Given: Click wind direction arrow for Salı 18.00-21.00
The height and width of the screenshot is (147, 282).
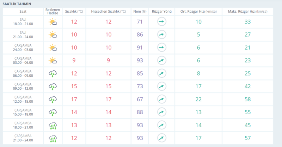Looking at the screenshot, I should pos(161,22).
